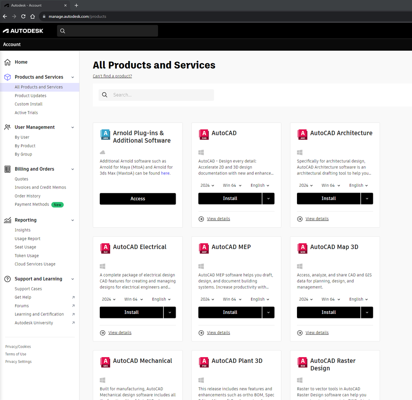Viewport: 412px width, 400px height.
Task: Open Terms of Use footer link
Action: point(16,354)
